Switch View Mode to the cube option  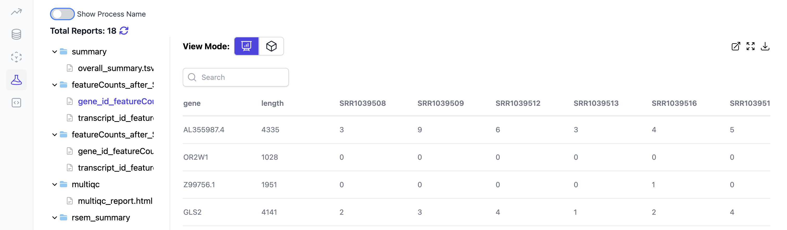[x=271, y=46]
